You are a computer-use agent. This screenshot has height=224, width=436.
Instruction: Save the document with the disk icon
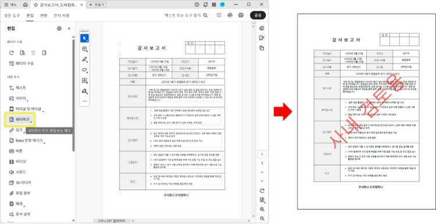(219, 15)
